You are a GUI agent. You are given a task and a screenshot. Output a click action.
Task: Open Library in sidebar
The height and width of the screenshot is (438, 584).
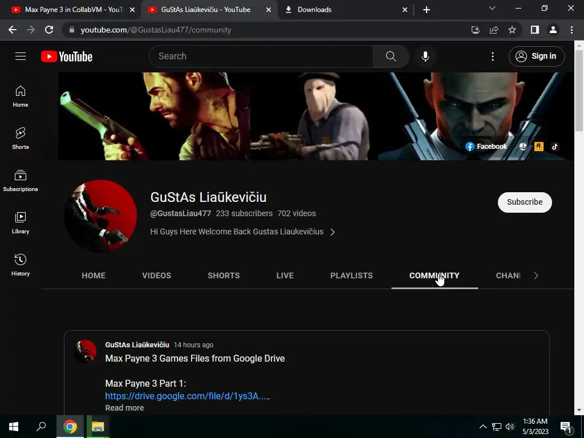(21, 223)
